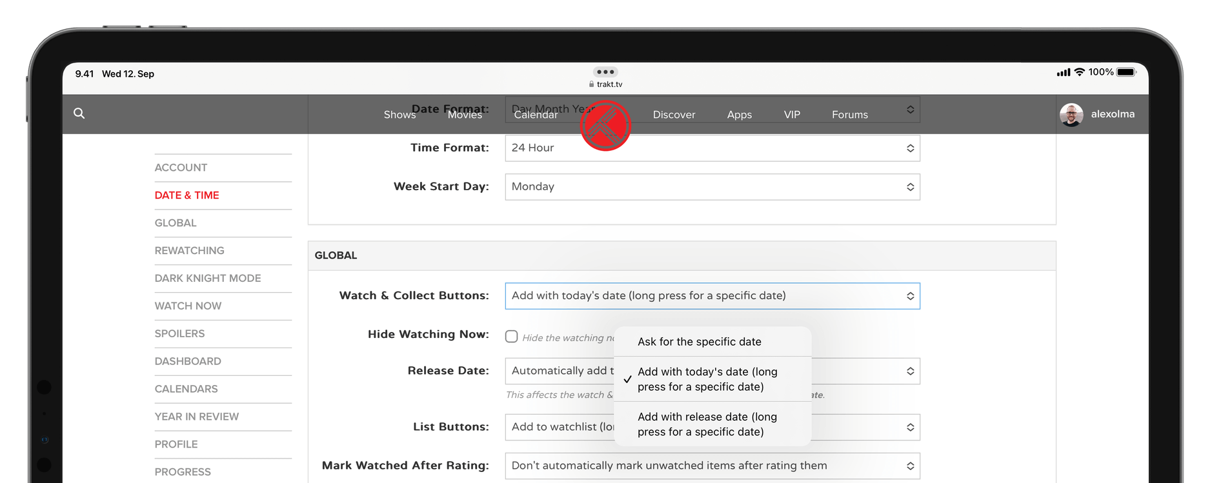Open alexolma profile avatar

coord(1071,115)
